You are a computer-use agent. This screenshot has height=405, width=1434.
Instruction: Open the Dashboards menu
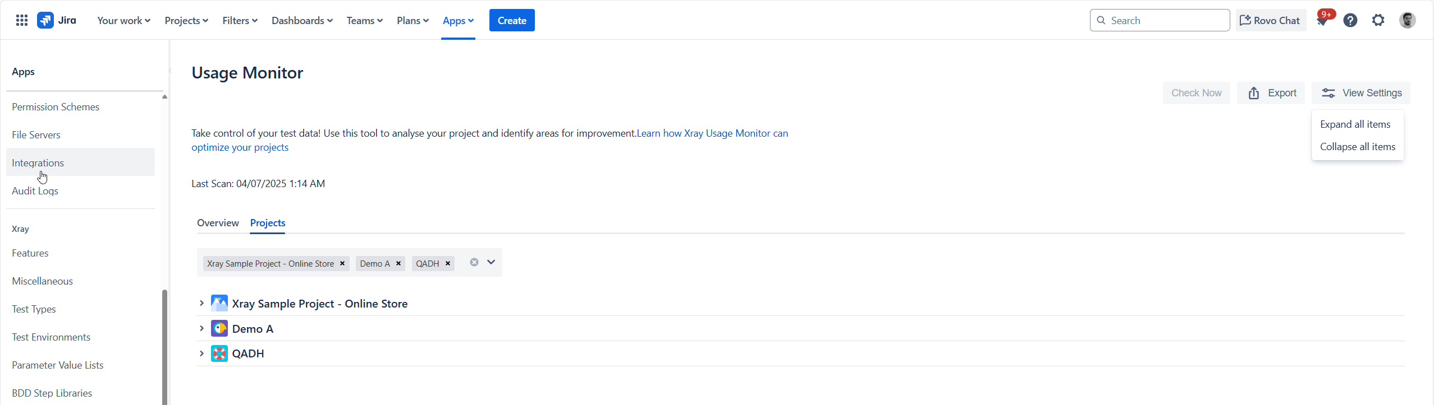coord(302,21)
